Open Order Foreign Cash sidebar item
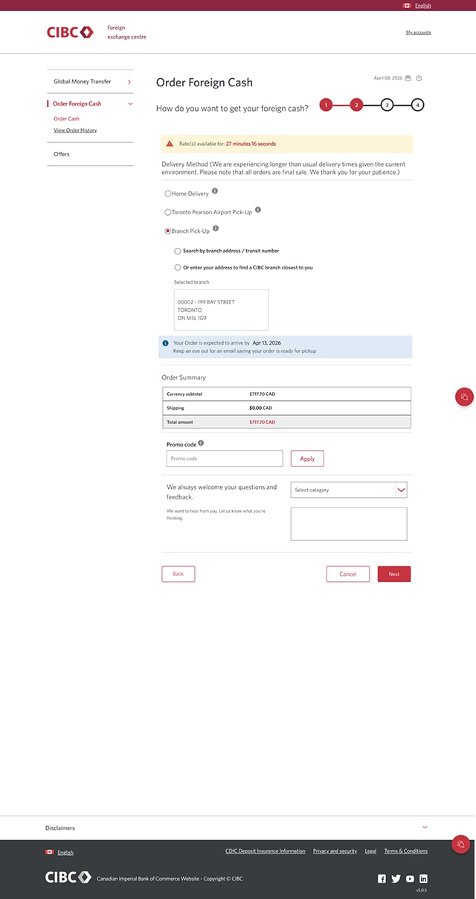476x899 pixels. (x=77, y=103)
